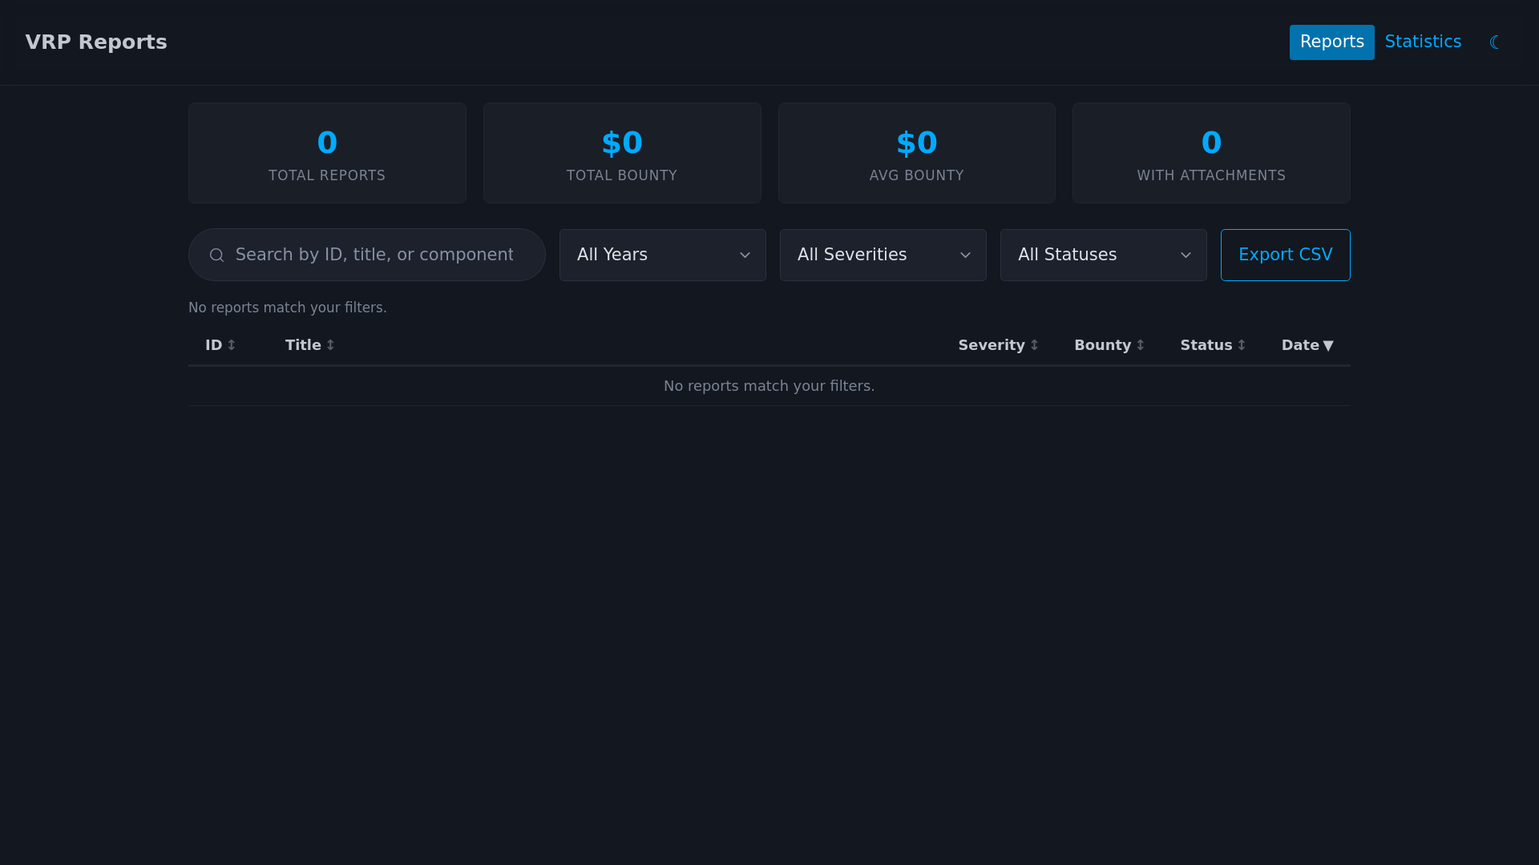Sort table by Severity column
This screenshot has width=1539, height=865.
click(999, 345)
